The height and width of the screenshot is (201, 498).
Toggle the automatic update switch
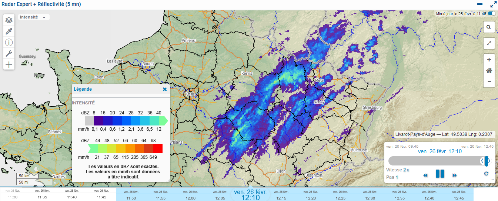[x=492, y=14]
